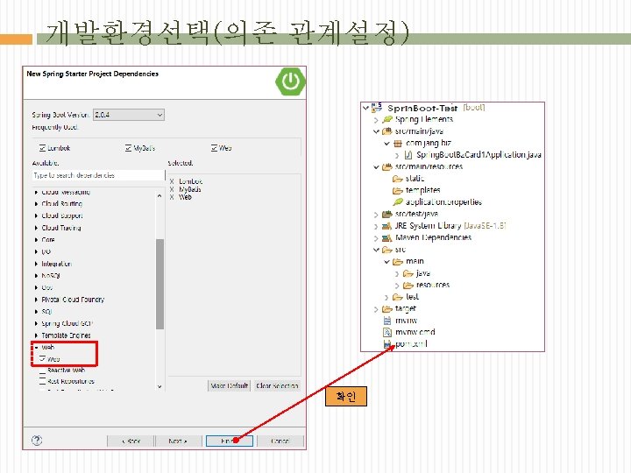Select the application.properties leaf icon
This screenshot has width=631, height=473.
[x=398, y=202]
